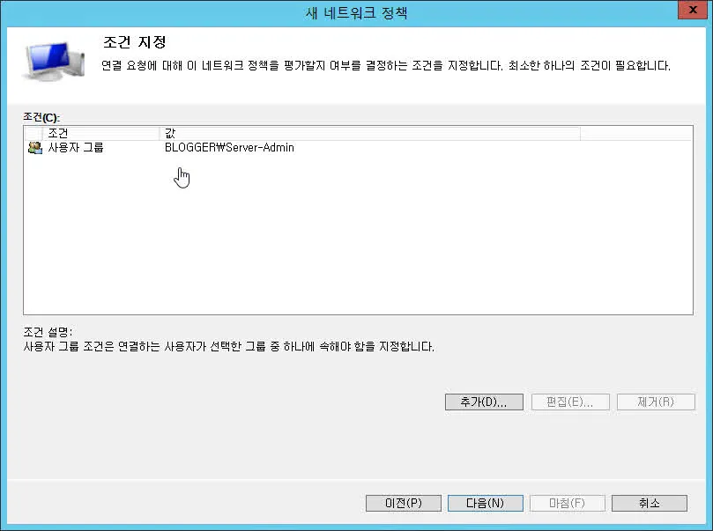This screenshot has width=713, height=531.
Task: Cancel the wizard with 취소
Action: 649,504
